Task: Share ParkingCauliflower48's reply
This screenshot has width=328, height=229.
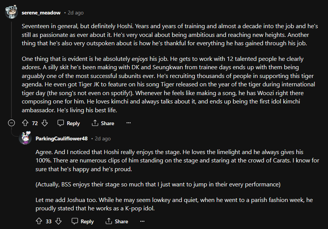Action: 116,221
